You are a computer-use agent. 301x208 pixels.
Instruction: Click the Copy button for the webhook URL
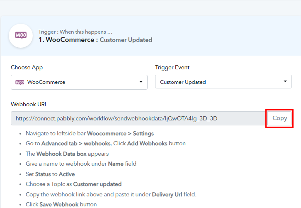click(279, 118)
